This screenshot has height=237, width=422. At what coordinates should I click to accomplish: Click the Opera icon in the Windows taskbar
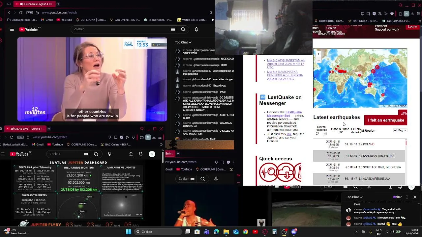[265, 232]
